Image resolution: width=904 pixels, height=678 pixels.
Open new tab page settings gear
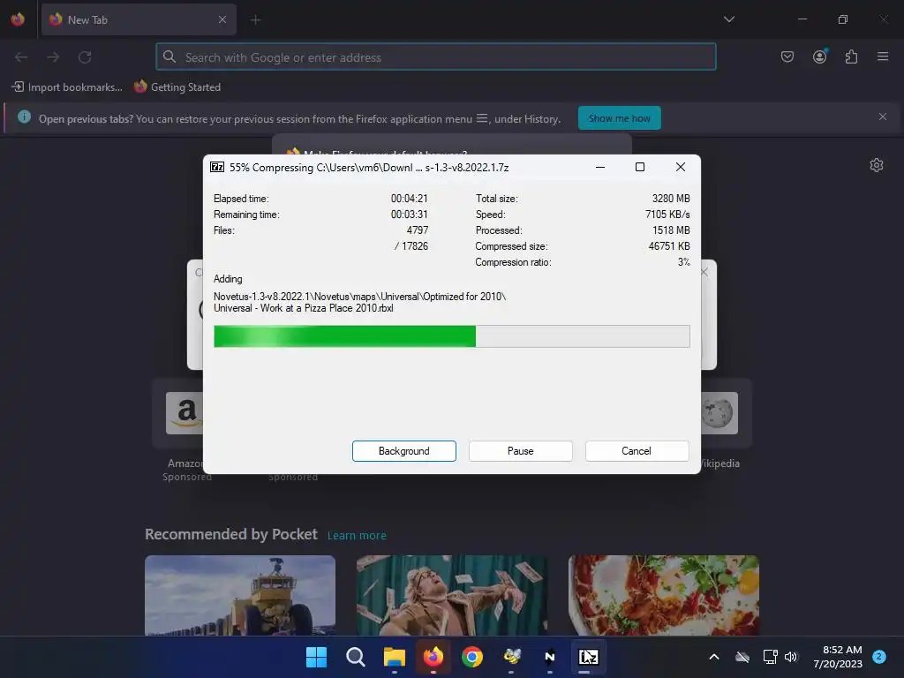[x=877, y=165]
